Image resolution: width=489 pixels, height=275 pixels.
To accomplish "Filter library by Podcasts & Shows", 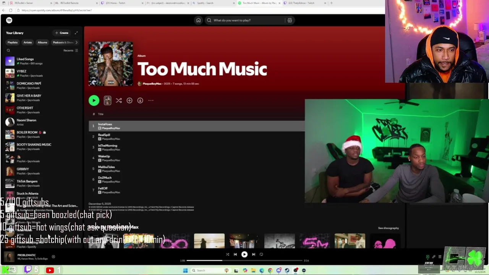I will pyautogui.click(x=63, y=42).
